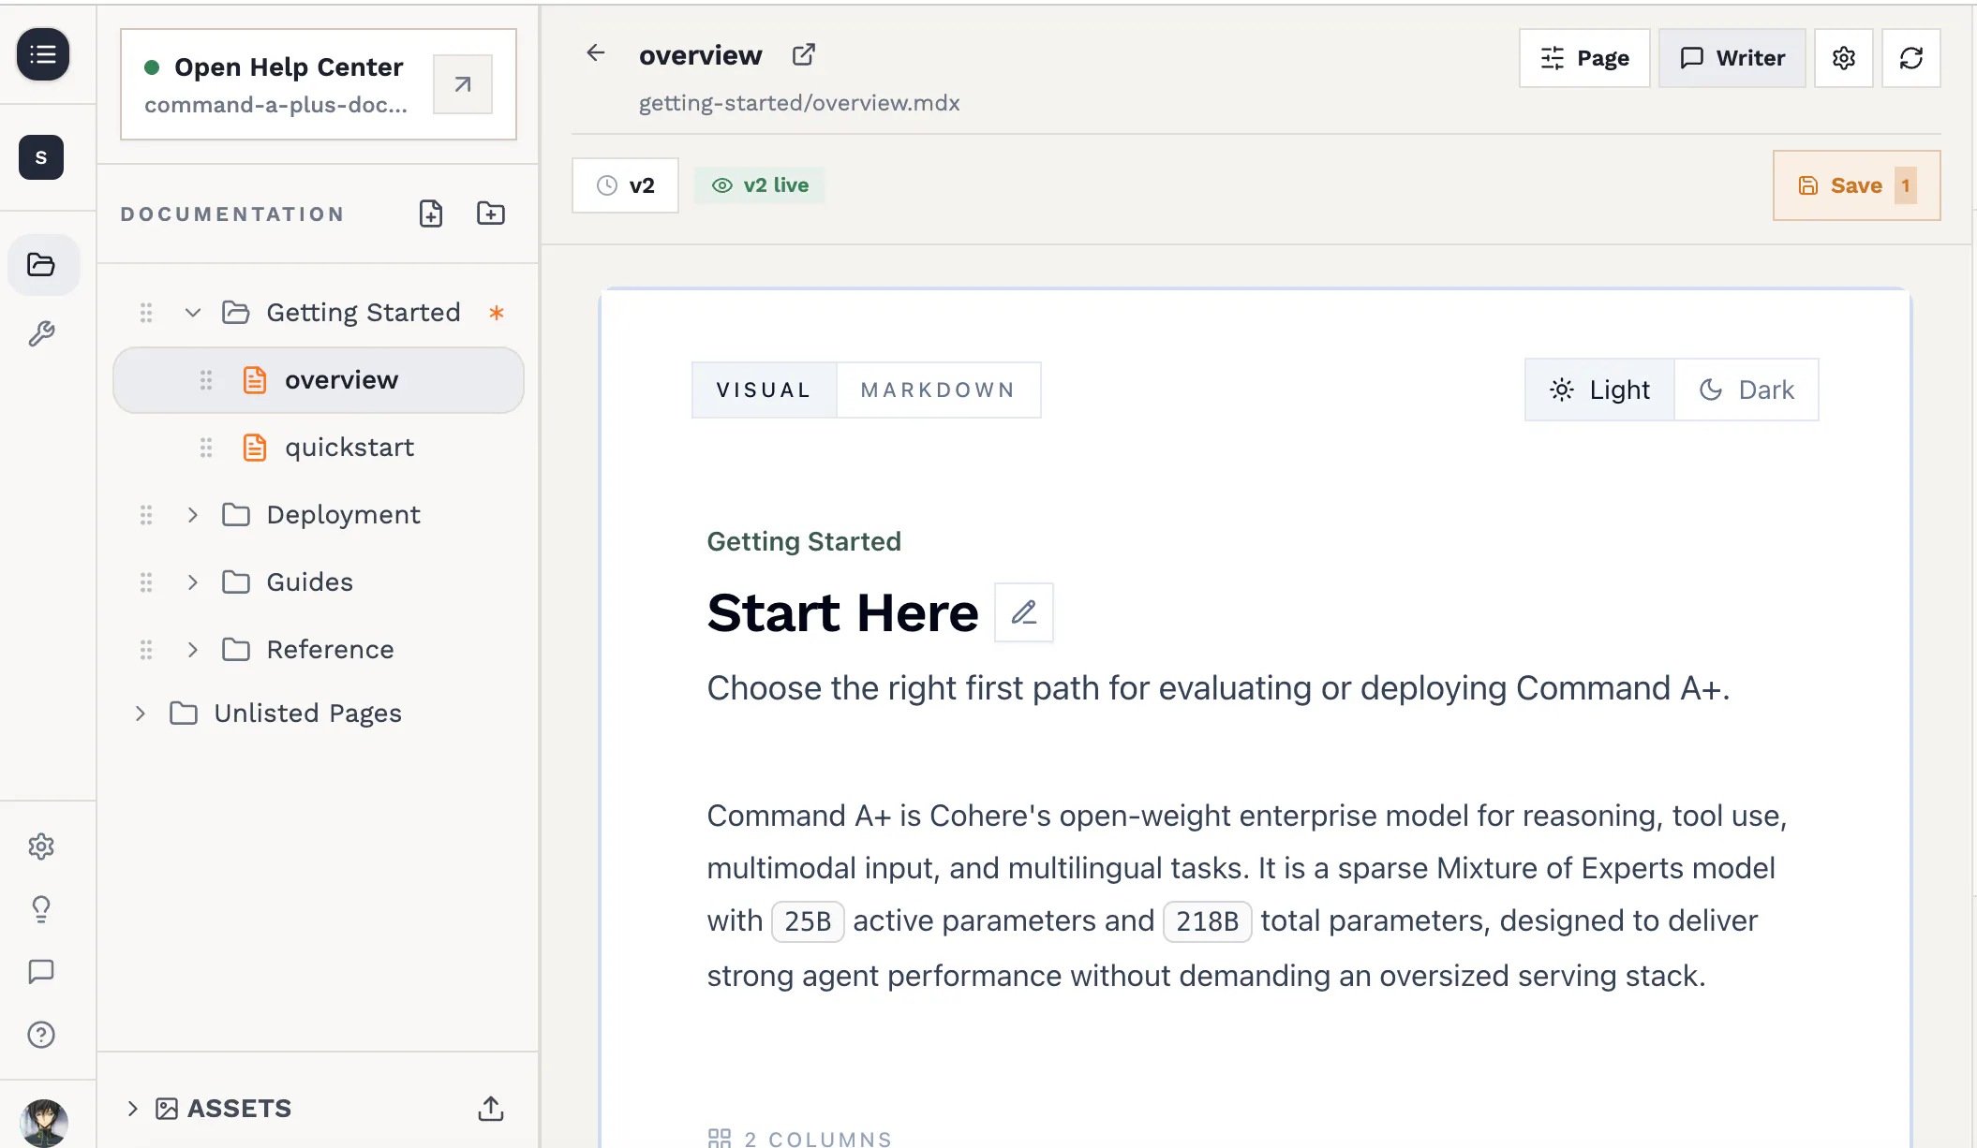Screen dimensions: 1977x1148
Task: Open the wrench tools section
Action: point(41,333)
